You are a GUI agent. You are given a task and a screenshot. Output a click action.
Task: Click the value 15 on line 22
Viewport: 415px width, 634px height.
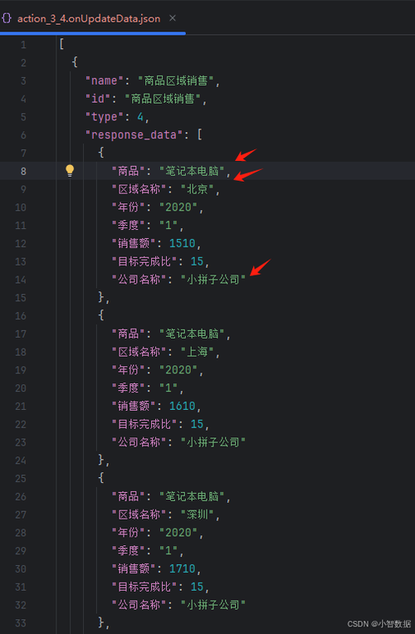click(197, 424)
